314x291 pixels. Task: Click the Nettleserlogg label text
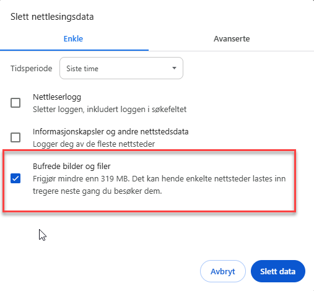tap(57, 97)
